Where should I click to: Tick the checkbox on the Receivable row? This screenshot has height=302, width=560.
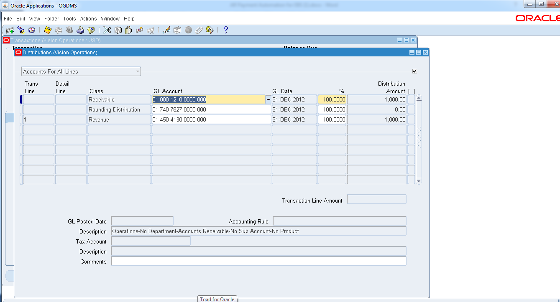[x=411, y=99]
